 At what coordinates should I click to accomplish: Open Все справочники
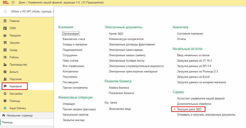pyautogui.click(x=73, y=66)
